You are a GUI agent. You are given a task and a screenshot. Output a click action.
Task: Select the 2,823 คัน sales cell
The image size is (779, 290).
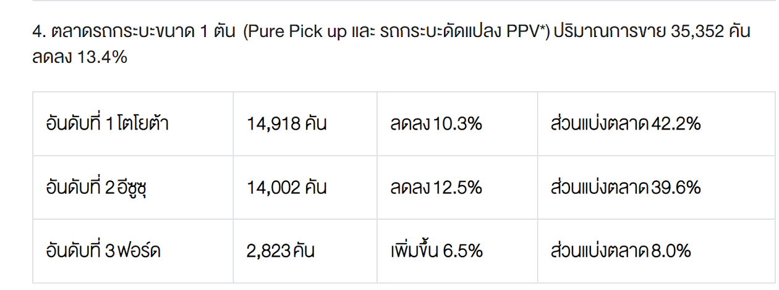coord(280,251)
